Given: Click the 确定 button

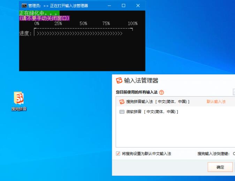Looking at the screenshot, I should point(220,167).
